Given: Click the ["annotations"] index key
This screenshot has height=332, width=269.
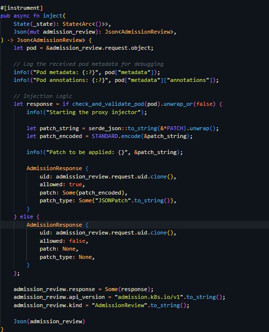Looking at the screenshot, I should point(188,80).
